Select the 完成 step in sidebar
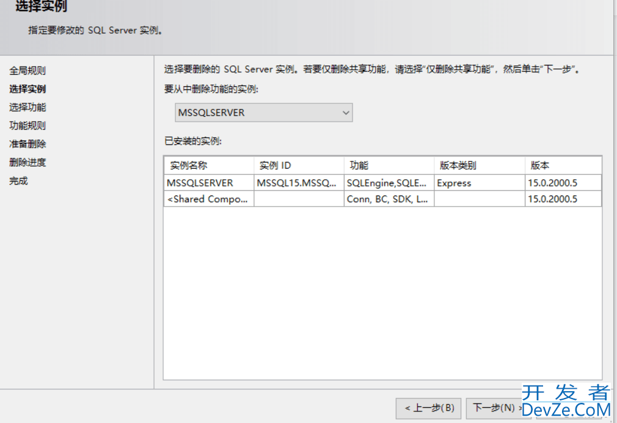This screenshot has width=617, height=423. tap(18, 181)
